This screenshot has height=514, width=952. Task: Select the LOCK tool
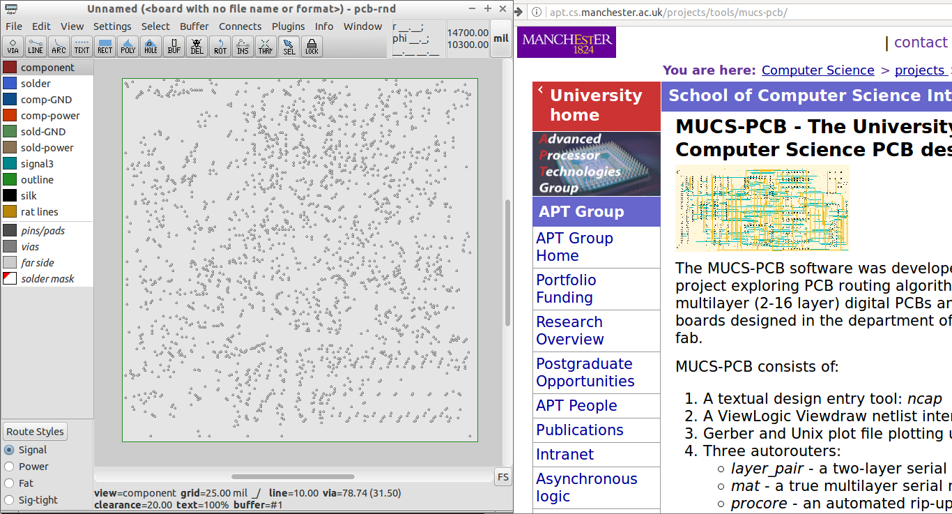[312, 47]
